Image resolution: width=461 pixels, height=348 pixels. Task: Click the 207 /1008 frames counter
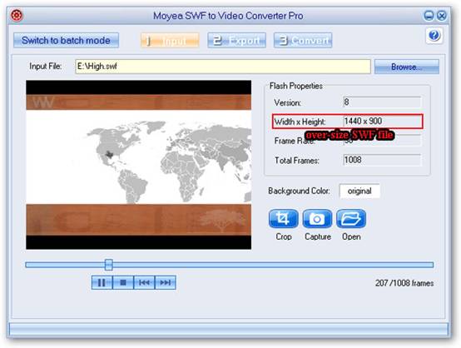point(404,283)
